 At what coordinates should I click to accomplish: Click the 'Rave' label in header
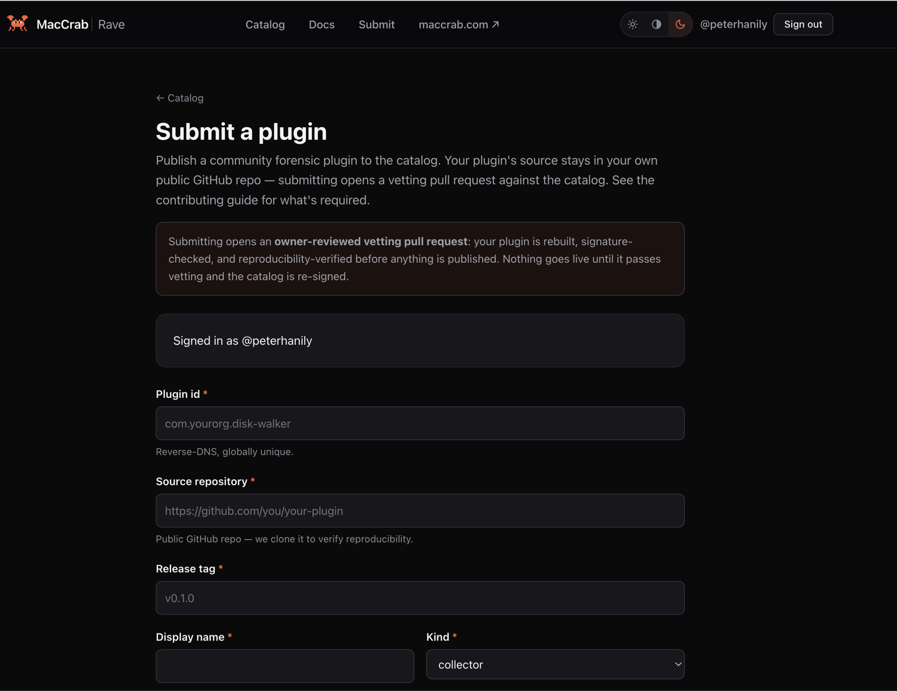click(x=112, y=24)
